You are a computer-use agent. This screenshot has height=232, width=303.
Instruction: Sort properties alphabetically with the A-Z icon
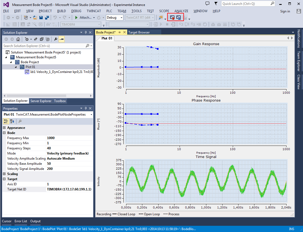coord(12,121)
